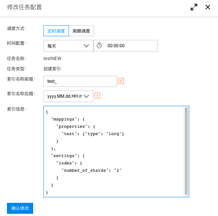Image resolution: width=218 pixels, height=216 pixels.
Task: Select 定时调度 scheduling mode
Action: [x=56, y=31]
